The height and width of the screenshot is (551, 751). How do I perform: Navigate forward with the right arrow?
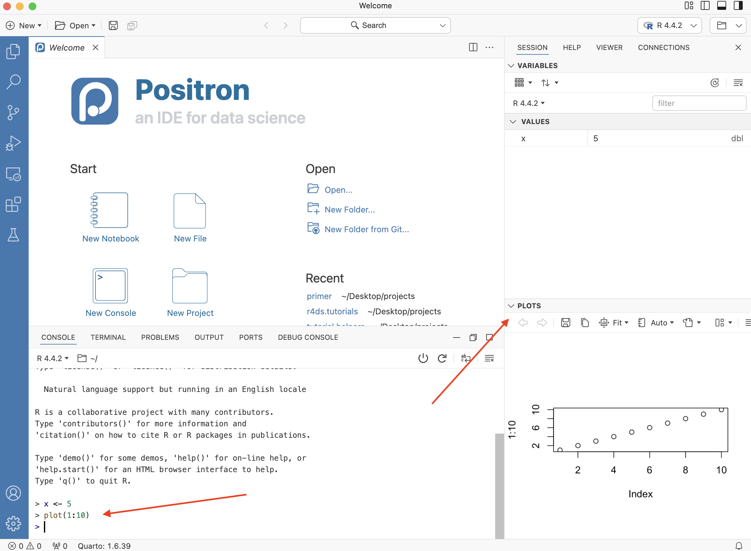(x=285, y=25)
